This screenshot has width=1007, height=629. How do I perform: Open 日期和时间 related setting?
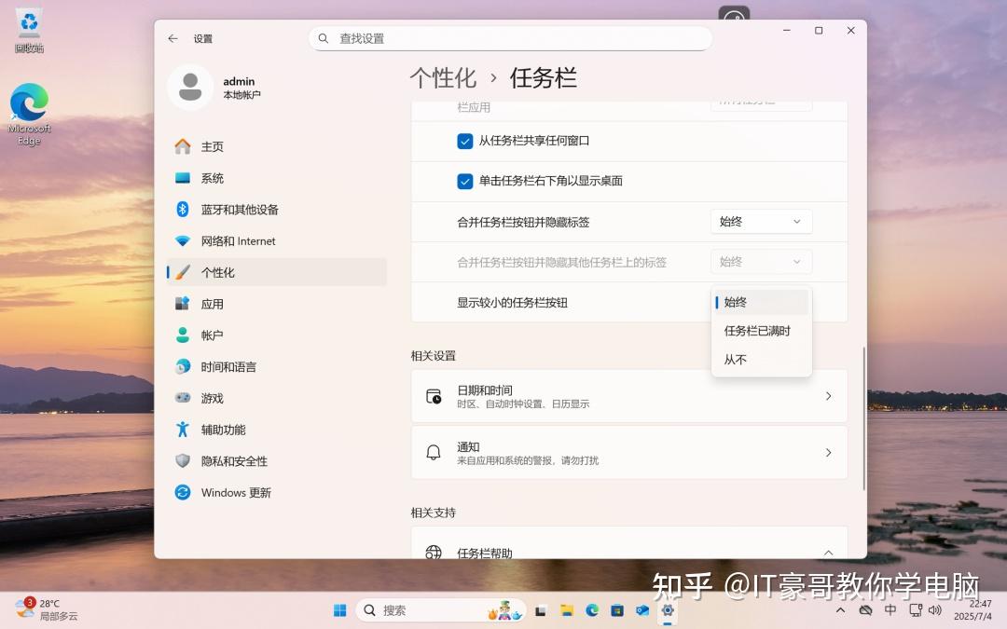pos(628,396)
